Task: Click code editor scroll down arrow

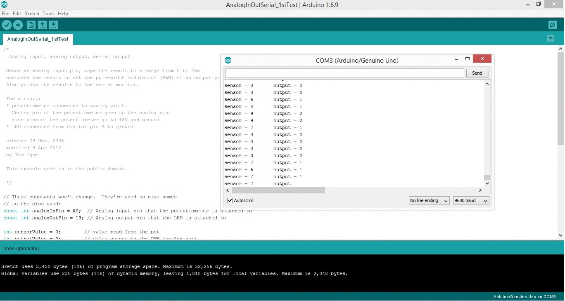Action: click(560, 235)
